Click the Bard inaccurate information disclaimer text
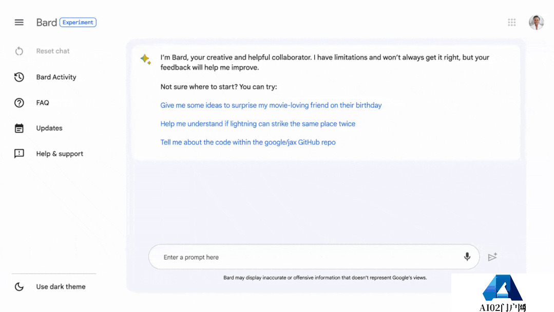554x312 pixels. click(x=325, y=278)
